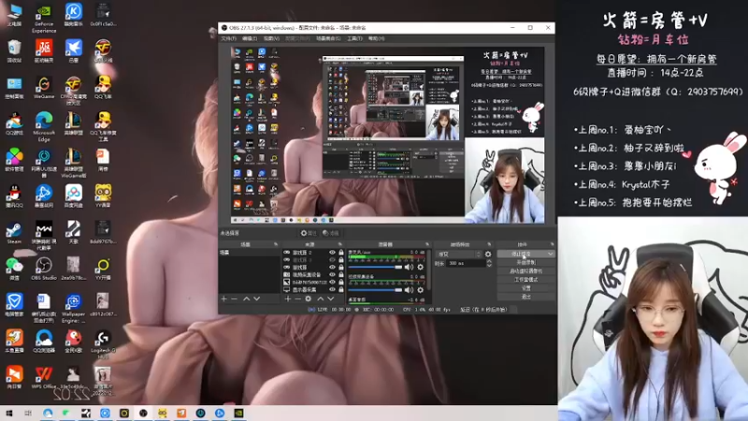The height and width of the screenshot is (421, 748).
Task: Open the File menu in OBS
Action: click(228, 38)
